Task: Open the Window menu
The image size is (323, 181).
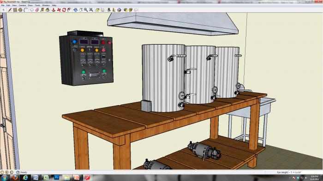Action: [46, 5]
